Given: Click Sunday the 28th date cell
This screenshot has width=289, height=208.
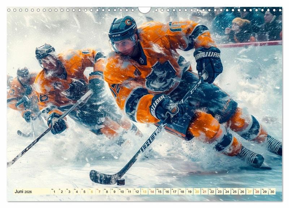Looking at the screenshot, I should pos(257,191).
